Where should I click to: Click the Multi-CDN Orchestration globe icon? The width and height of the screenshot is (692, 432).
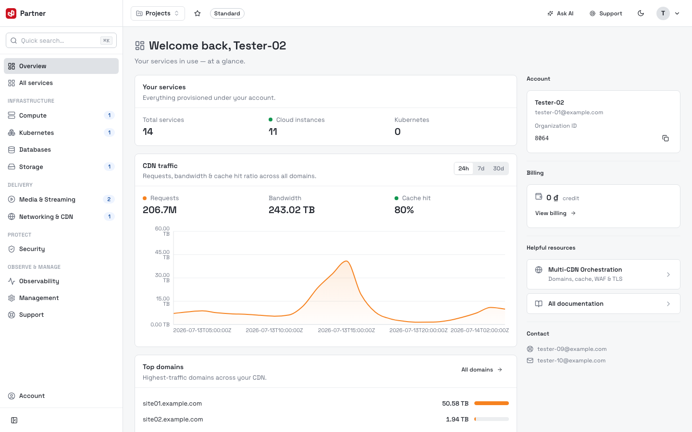tap(539, 270)
